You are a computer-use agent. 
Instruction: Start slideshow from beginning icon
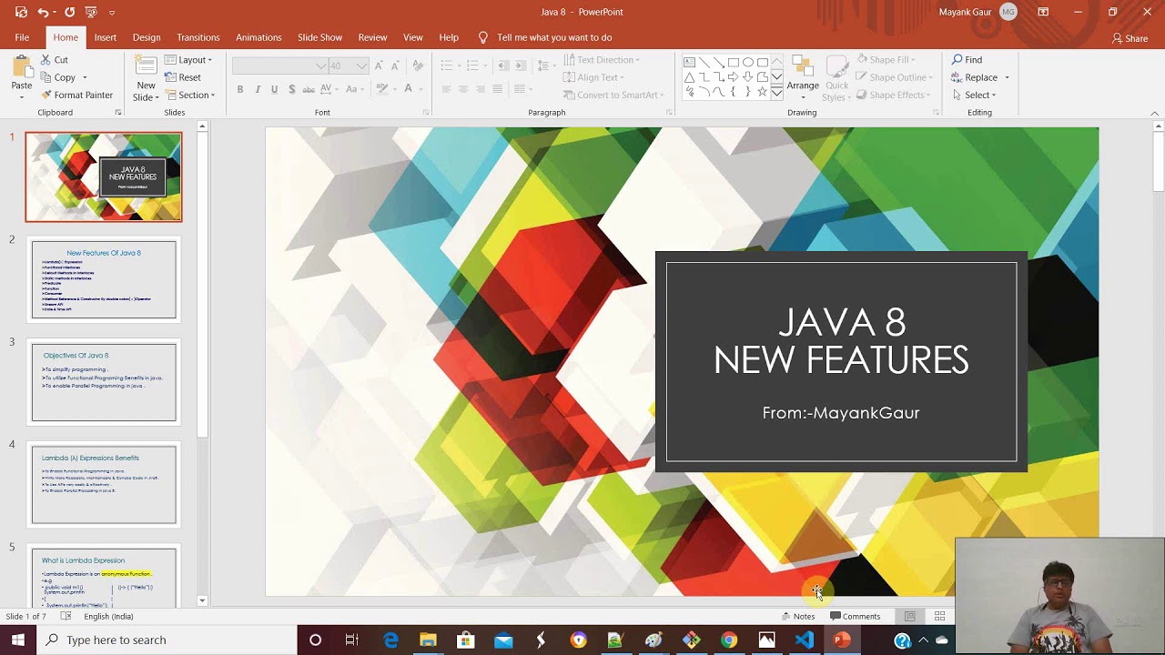[90, 12]
